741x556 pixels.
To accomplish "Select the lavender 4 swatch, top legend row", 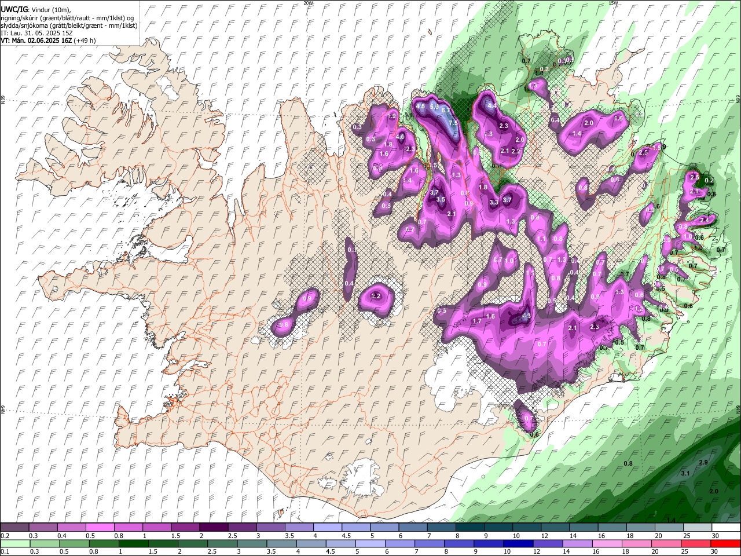I will pos(327,527).
